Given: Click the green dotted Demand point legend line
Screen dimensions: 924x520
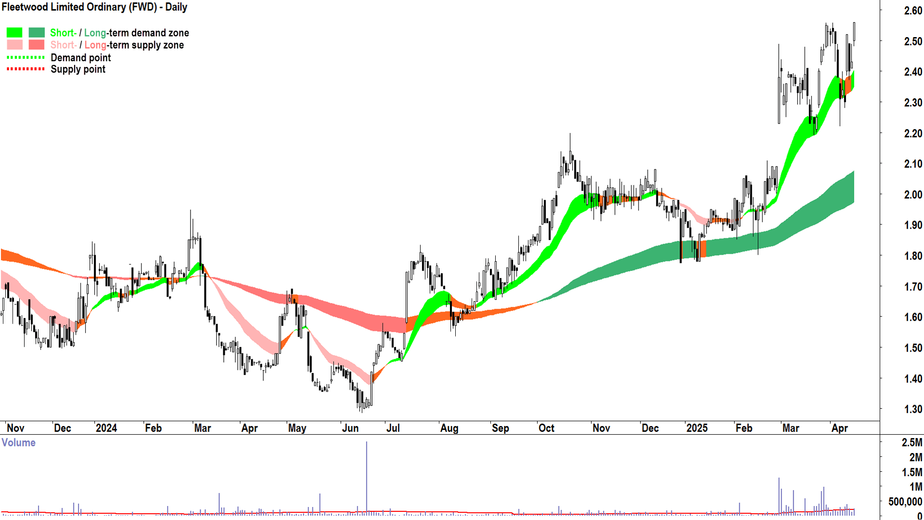Looking at the screenshot, I should [26, 57].
